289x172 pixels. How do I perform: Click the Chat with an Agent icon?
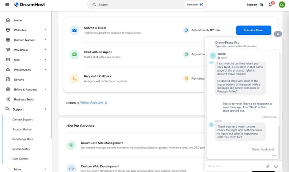coord(75,54)
